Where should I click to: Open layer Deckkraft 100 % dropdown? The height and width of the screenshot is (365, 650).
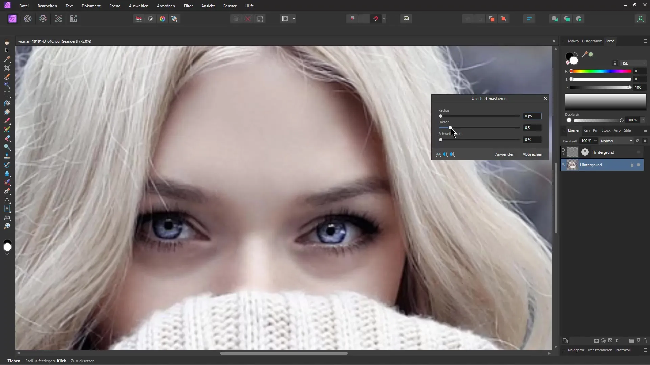595,141
